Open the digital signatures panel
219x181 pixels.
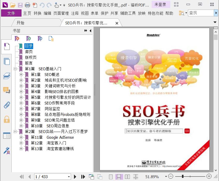pyautogui.click(x=7, y=150)
